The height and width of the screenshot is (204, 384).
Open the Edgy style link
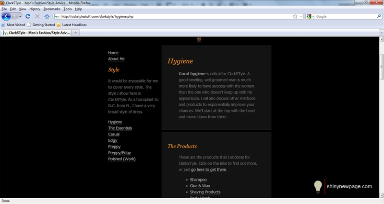click(x=113, y=140)
